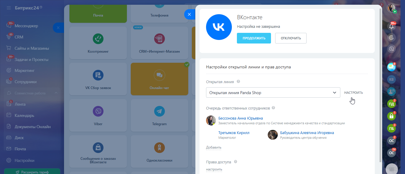The width and height of the screenshot is (405, 174).
Task: Go to Сайты и Магазины section
Action: (x=32, y=48)
